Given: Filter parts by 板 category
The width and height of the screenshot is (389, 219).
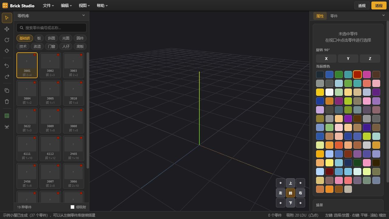Looking at the screenshot, I should [x=39, y=38].
